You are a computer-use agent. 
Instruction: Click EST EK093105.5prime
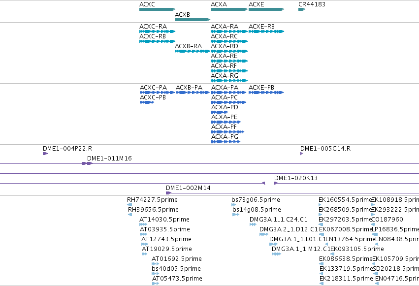coord(332,254)
